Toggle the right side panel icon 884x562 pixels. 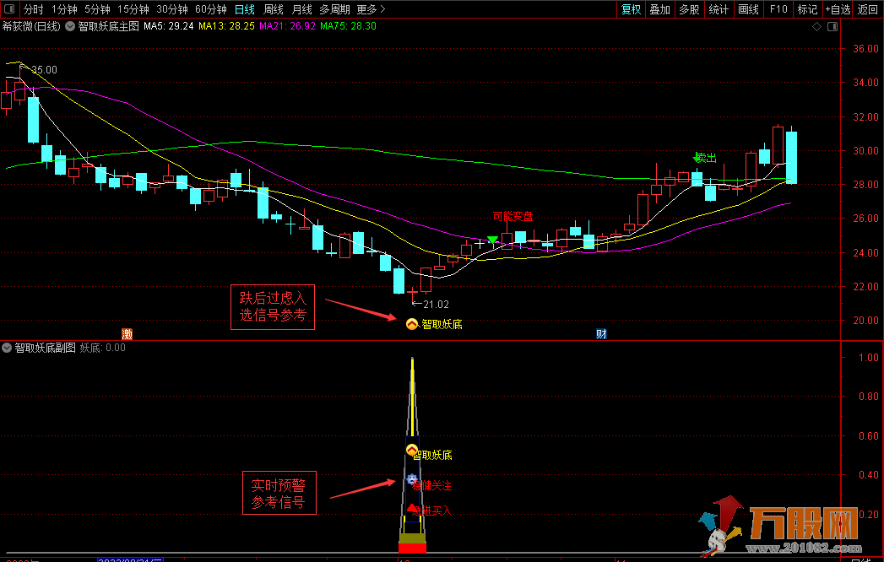[x=832, y=26]
